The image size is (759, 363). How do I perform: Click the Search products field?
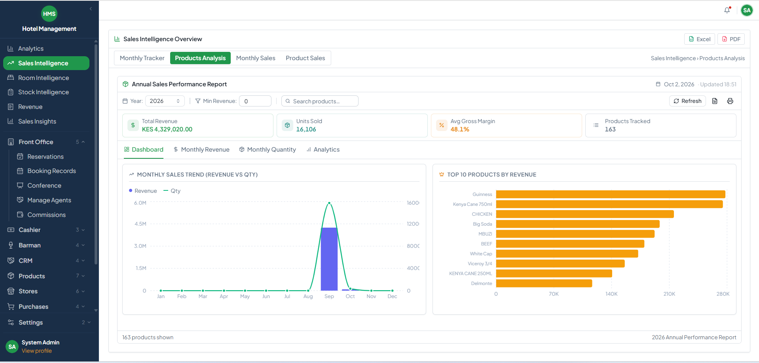(x=320, y=101)
